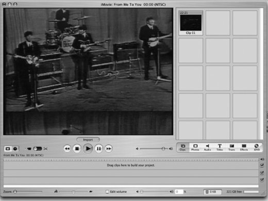Viewport: 268px width, 201px height.
Task: Click the scissors edit mode icon
Action: coord(45,149)
